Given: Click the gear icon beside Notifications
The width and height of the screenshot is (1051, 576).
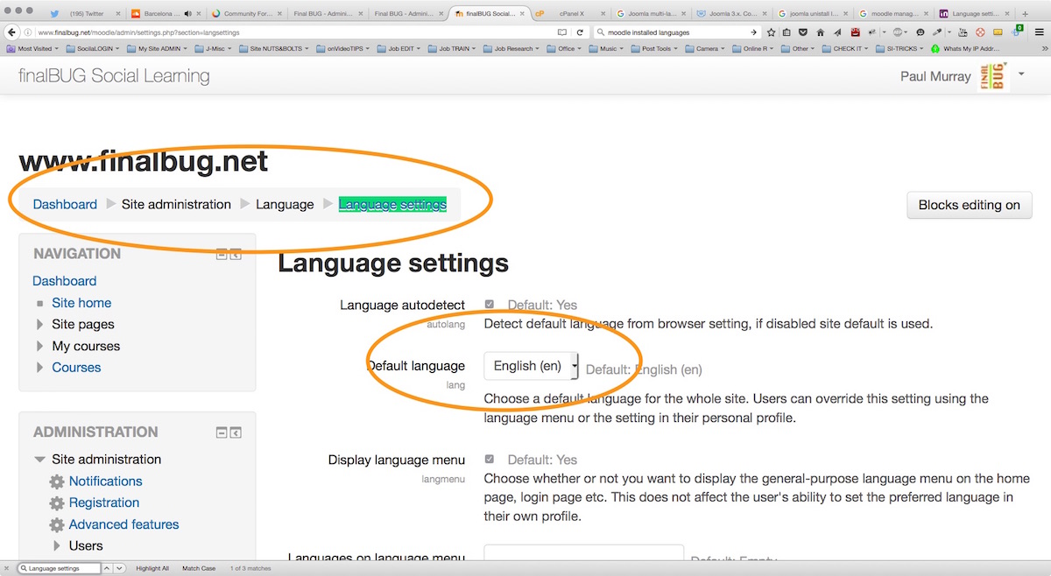Looking at the screenshot, I should tap(57, 481).
